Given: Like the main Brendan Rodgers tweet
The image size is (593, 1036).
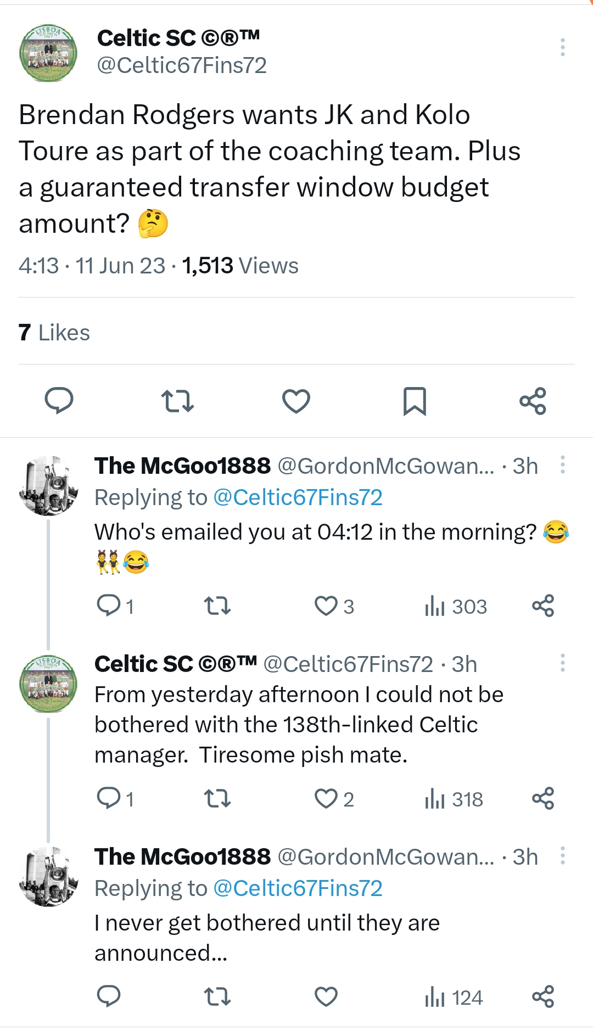Looking at the screenshot, I should (x=296, y=401).
